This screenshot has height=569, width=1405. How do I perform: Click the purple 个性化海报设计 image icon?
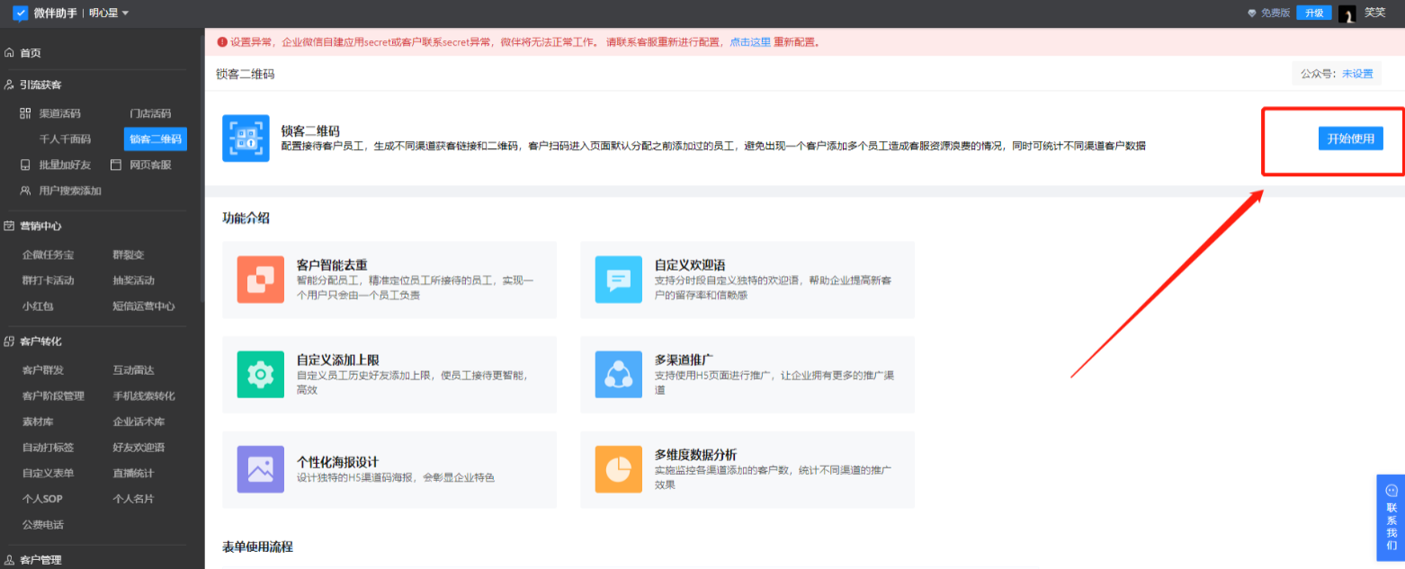pos(261,469)
